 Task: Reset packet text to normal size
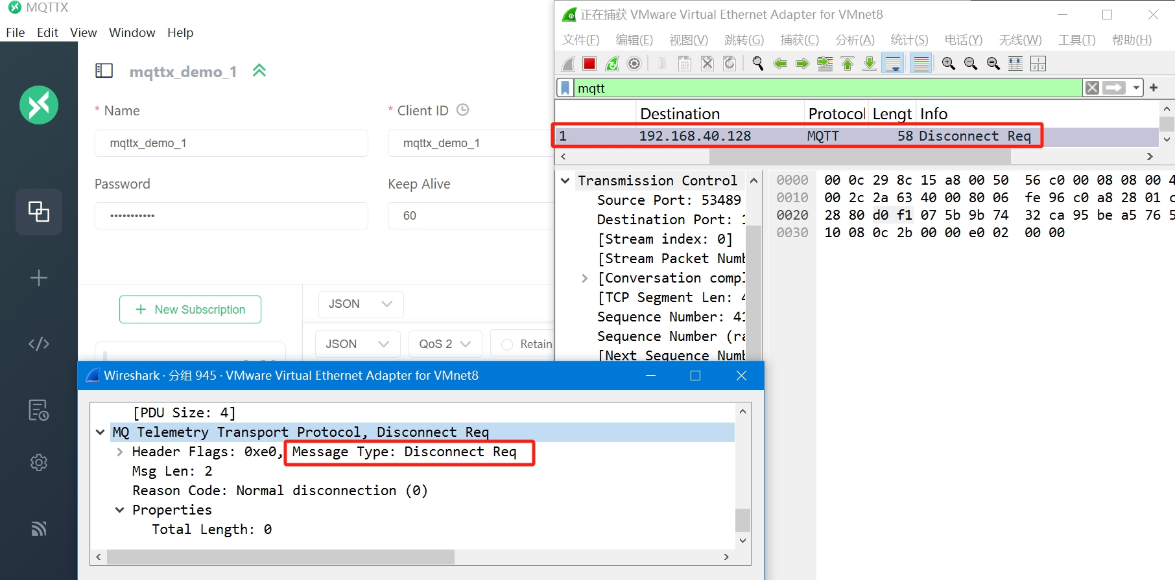[993, 64]
